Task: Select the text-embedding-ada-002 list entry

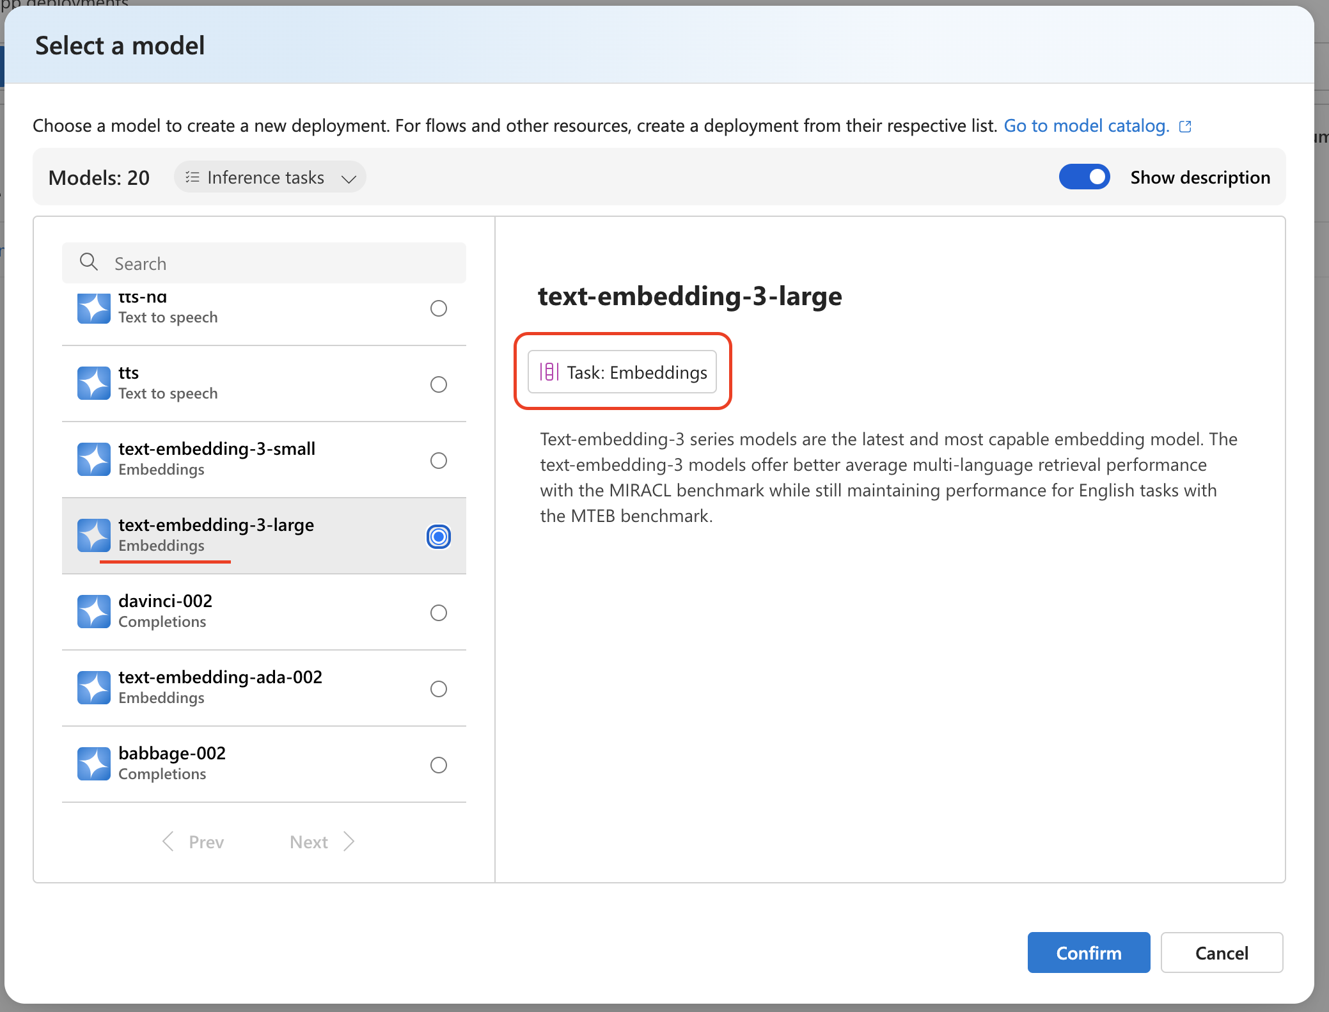Action: [x=220, y=686]
